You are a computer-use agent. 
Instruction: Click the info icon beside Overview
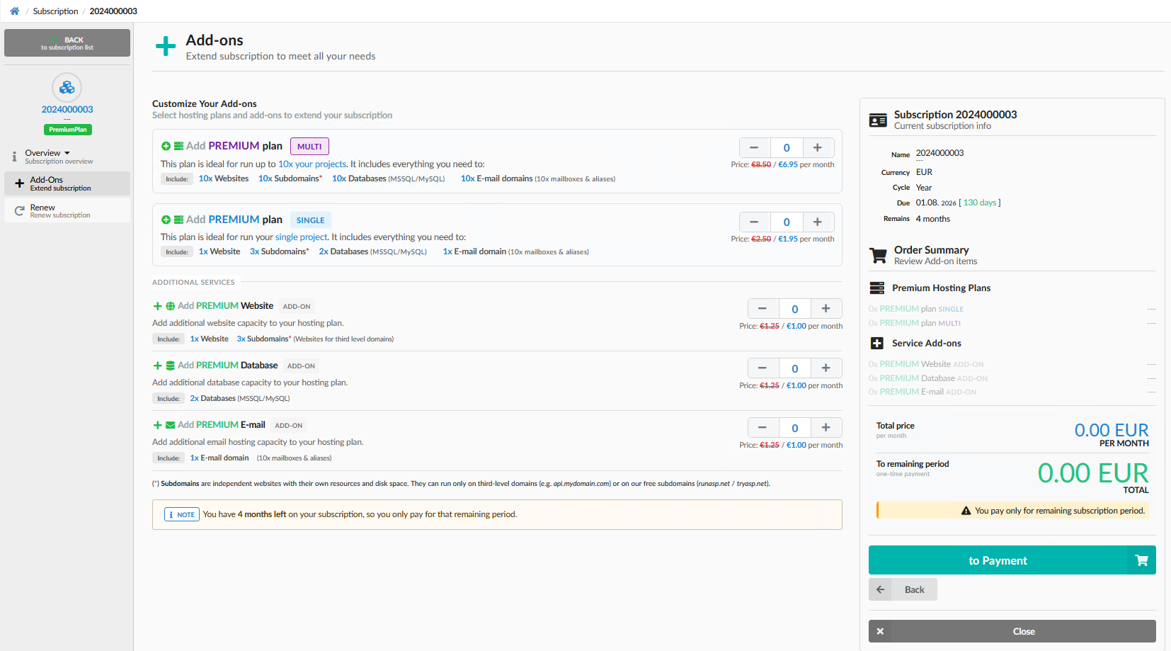pyautogui.click(x=15, y=157)
